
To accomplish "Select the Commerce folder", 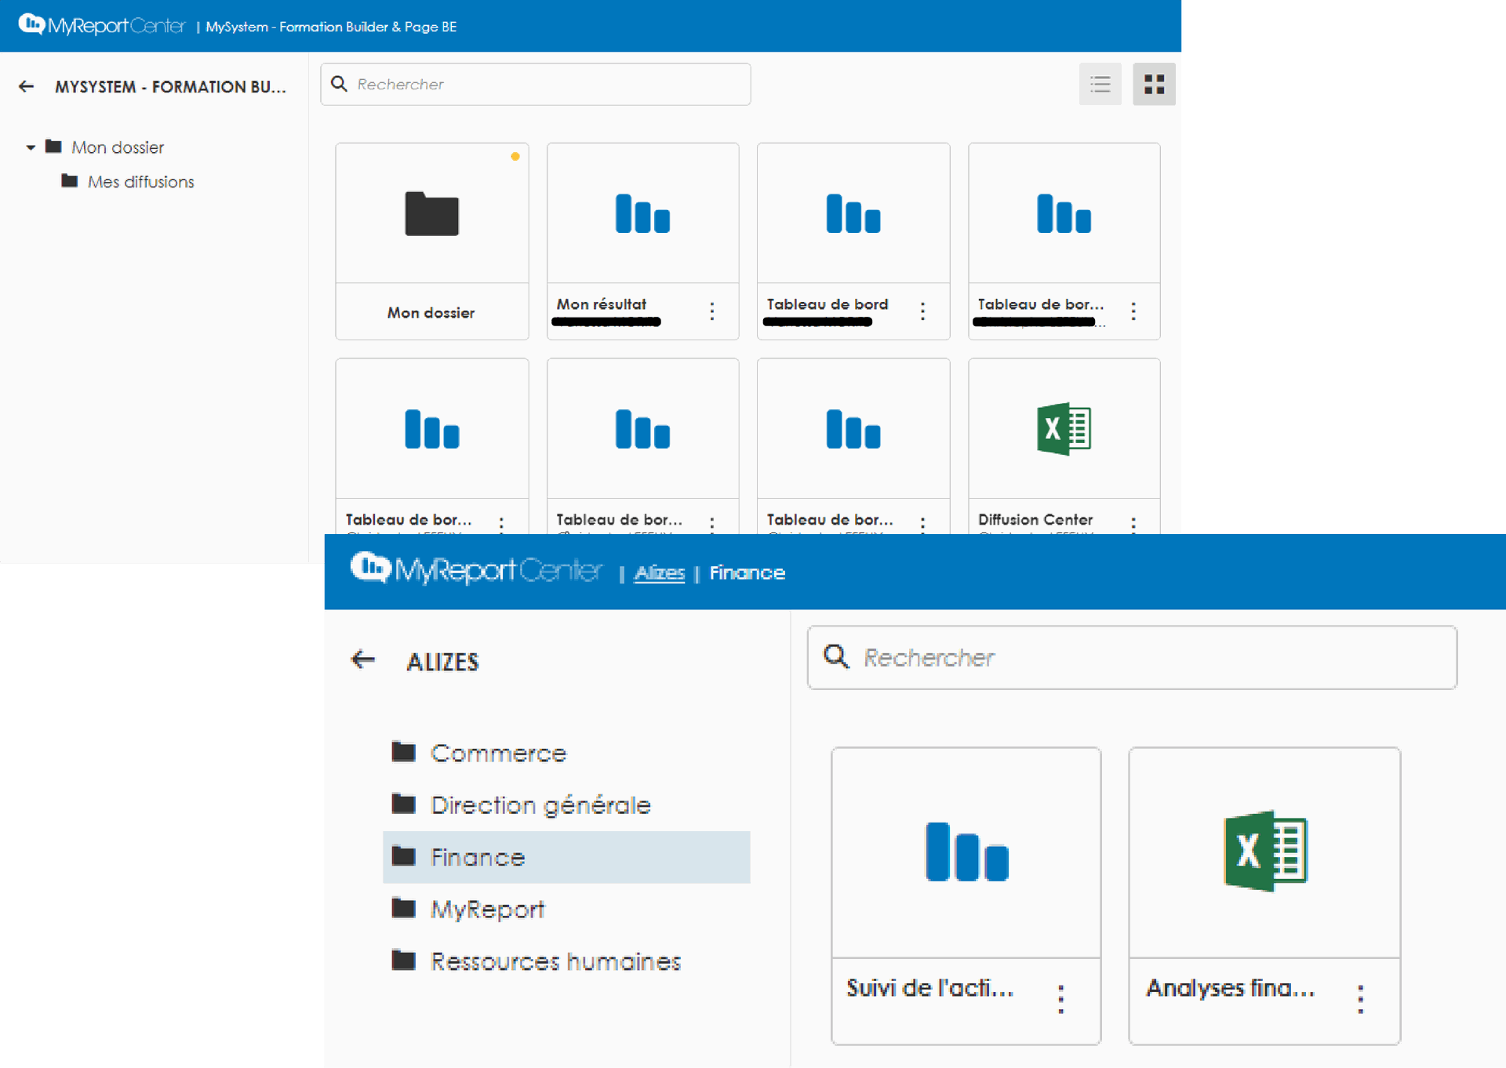I will (497, 754).
